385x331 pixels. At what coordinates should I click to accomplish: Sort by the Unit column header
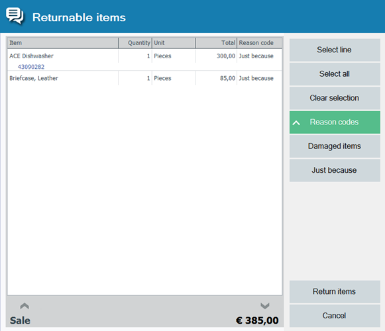click(x=174, y=42)
